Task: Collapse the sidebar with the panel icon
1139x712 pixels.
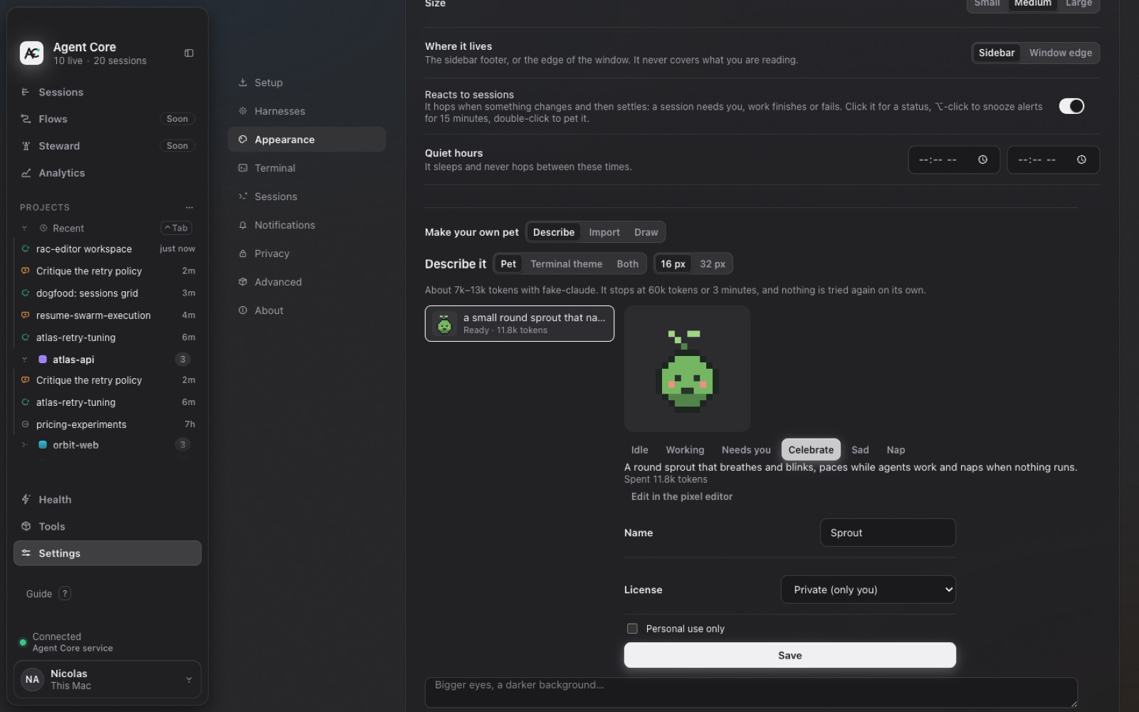Action: tap(189, 53)
